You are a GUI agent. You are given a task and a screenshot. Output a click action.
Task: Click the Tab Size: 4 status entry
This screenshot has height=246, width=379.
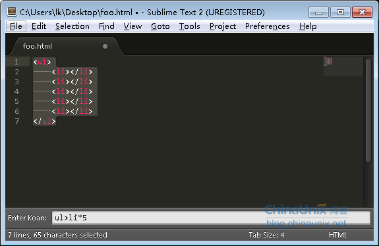[266, 235]
